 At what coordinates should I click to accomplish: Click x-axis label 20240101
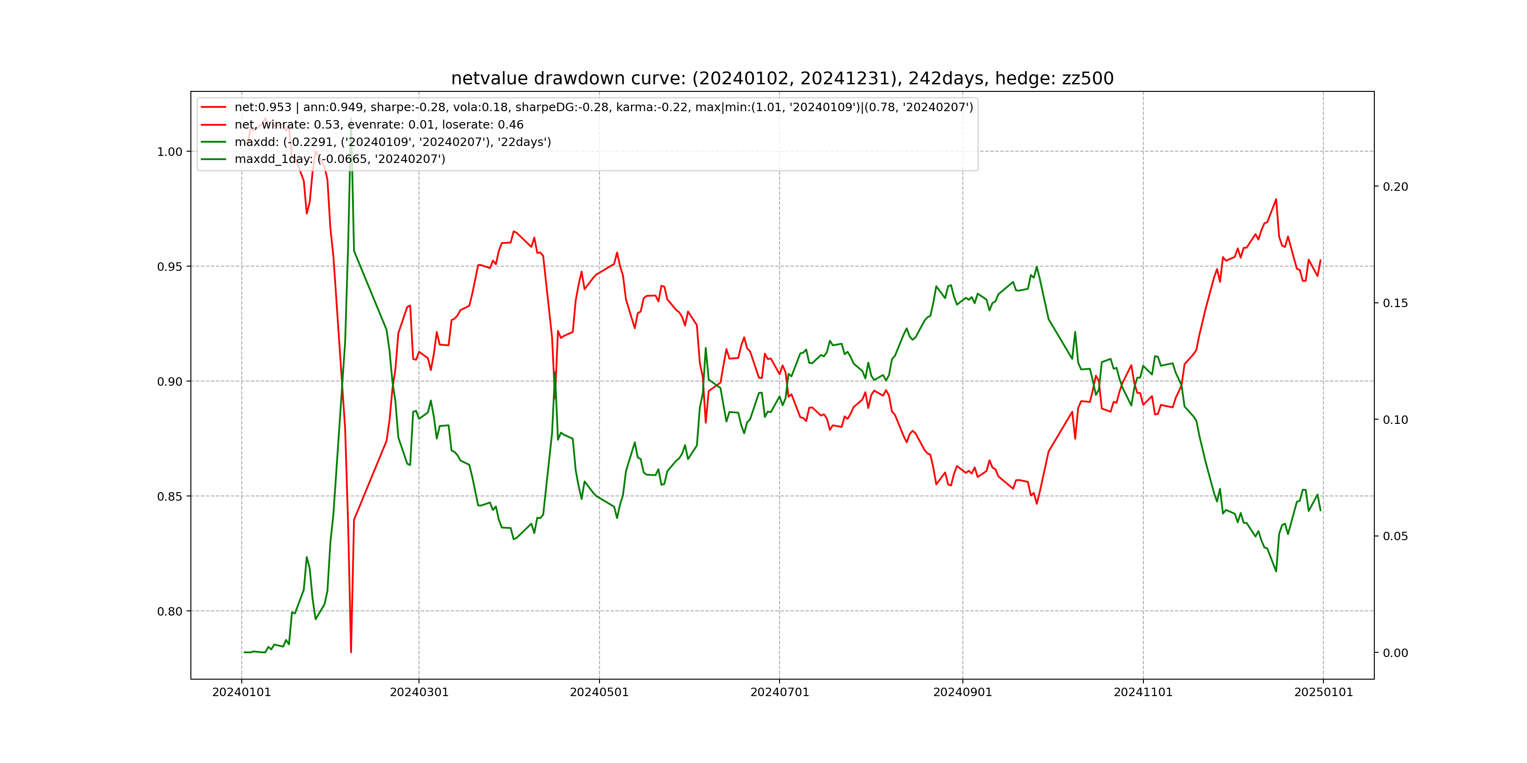pyautogui.click(x=241, y=692)
